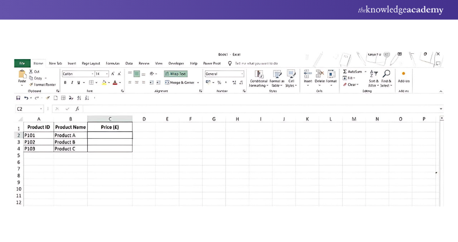The width and height of the screenshot is (458, 242).
Task: Select cell containing Product B
Action: coord(71,142)
